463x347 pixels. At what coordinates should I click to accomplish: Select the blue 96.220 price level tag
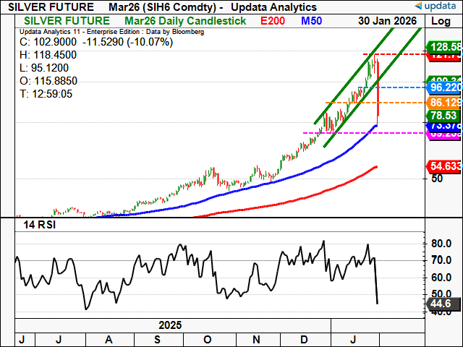tap(443, 87)
